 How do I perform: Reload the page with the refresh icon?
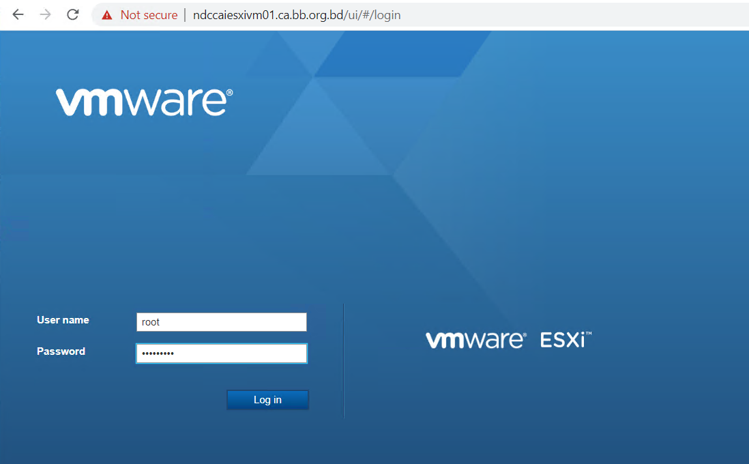72,15
